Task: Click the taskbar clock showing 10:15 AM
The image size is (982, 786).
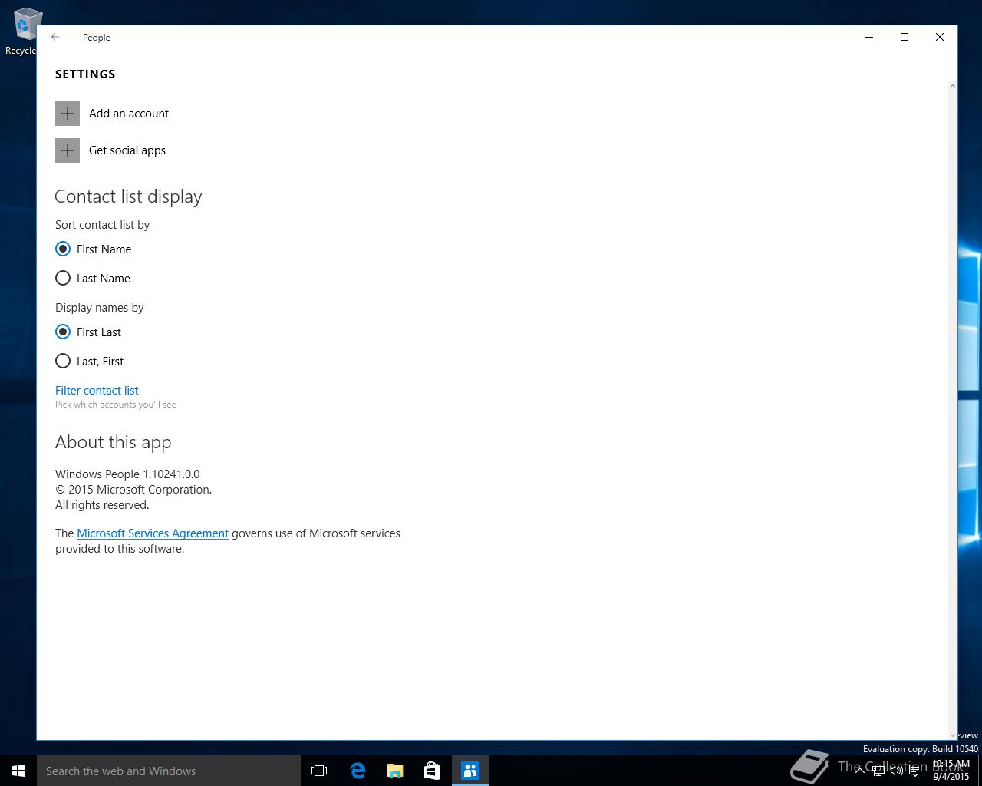Action: [x=951, y=770]
